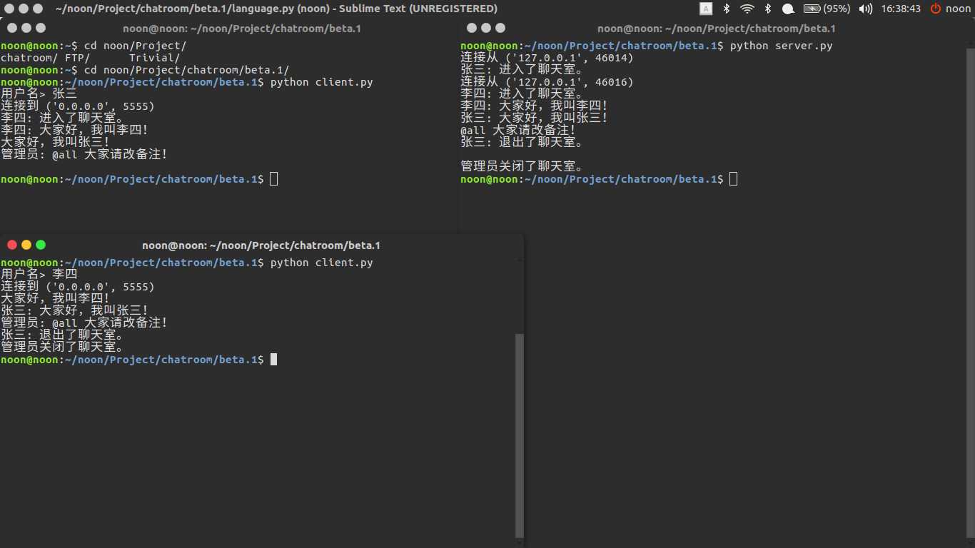Click '张三: 大家好, 我叫张三!' in the server terminal

coord(535,118)
